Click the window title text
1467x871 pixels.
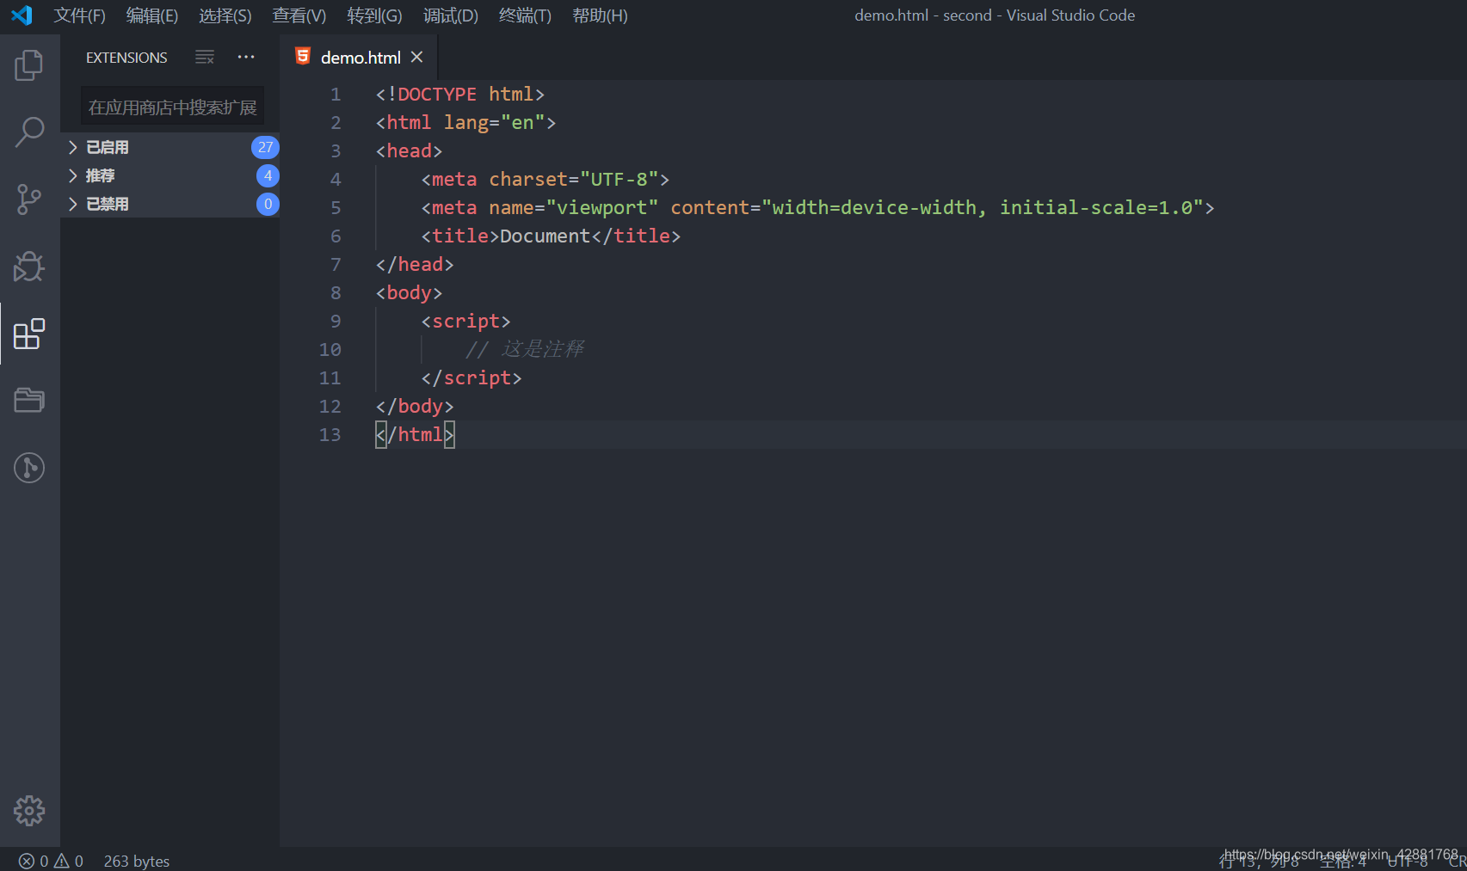point(995,15)
